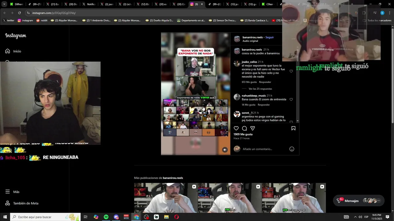Open the 'Departamento en al...' bookmark
The height and width of the screenshot is (221, 394).
click(x=191, y=21)
